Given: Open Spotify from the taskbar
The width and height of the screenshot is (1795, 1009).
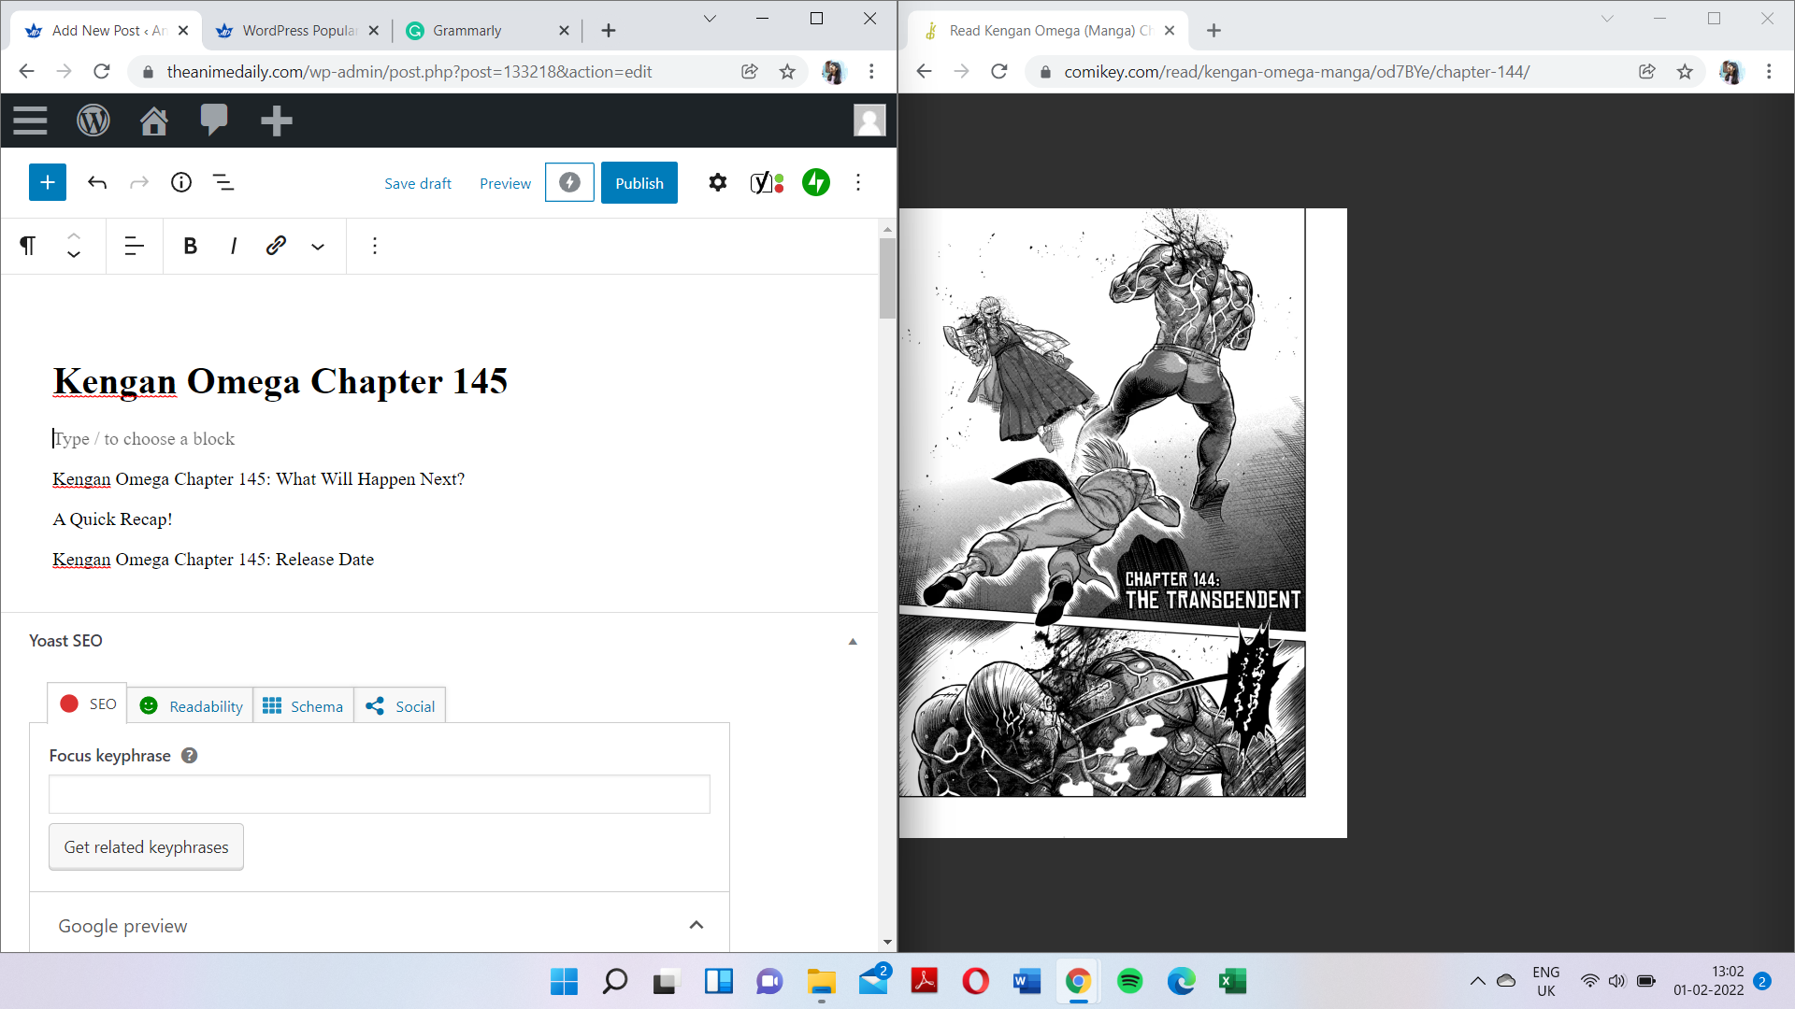Looking at the screenshot, I should pyautogui.click(x=1129, y=981).
